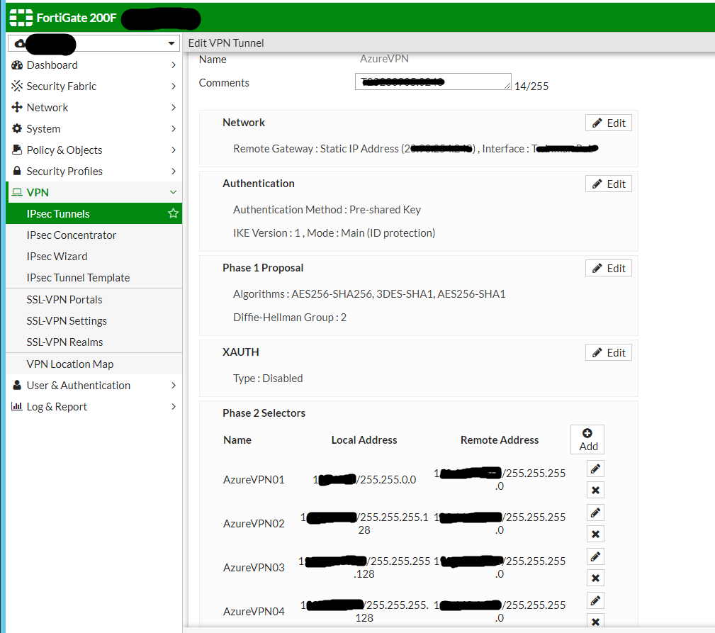Edit the XAUTH section

608,352
